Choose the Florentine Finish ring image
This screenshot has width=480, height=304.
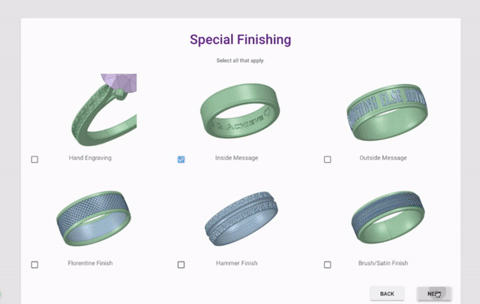click(x=94, y=218)
